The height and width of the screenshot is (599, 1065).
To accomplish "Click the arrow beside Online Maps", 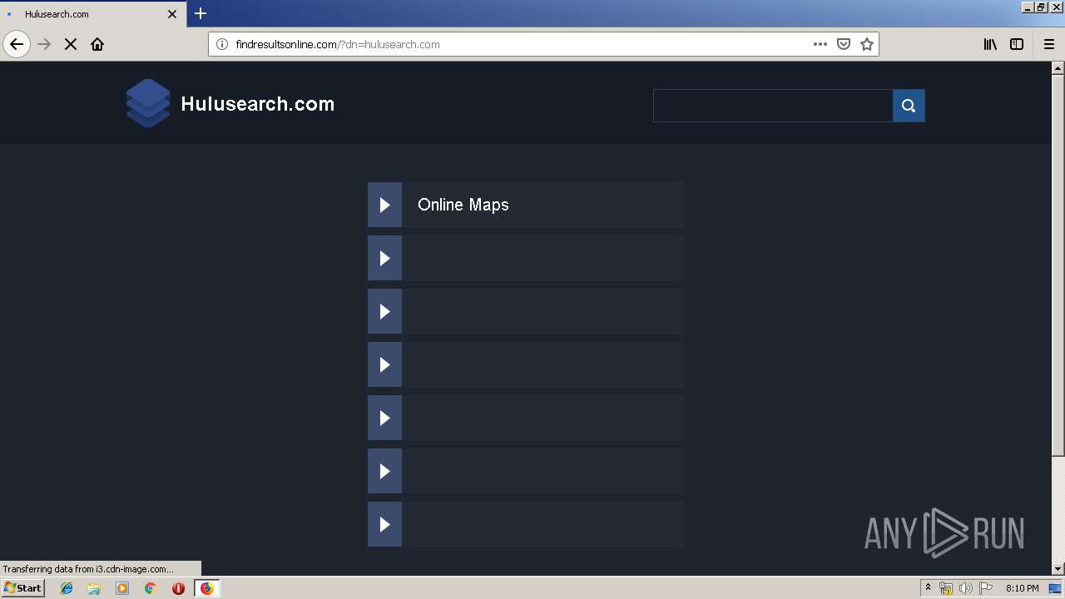I will click(384, 205).
